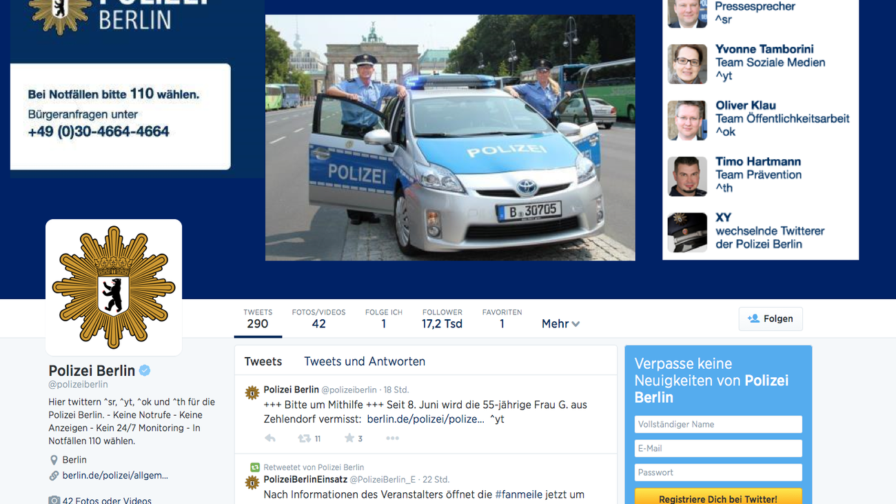The width and height of the screenshot is (896, 504).
Task: Click the small avatar beside first tweet
Action: tap(252, 393)
